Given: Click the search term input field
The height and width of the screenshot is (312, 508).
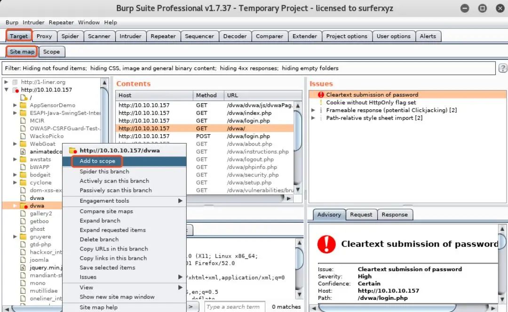Looking at the screenshot, I should (x=235, y=307).
